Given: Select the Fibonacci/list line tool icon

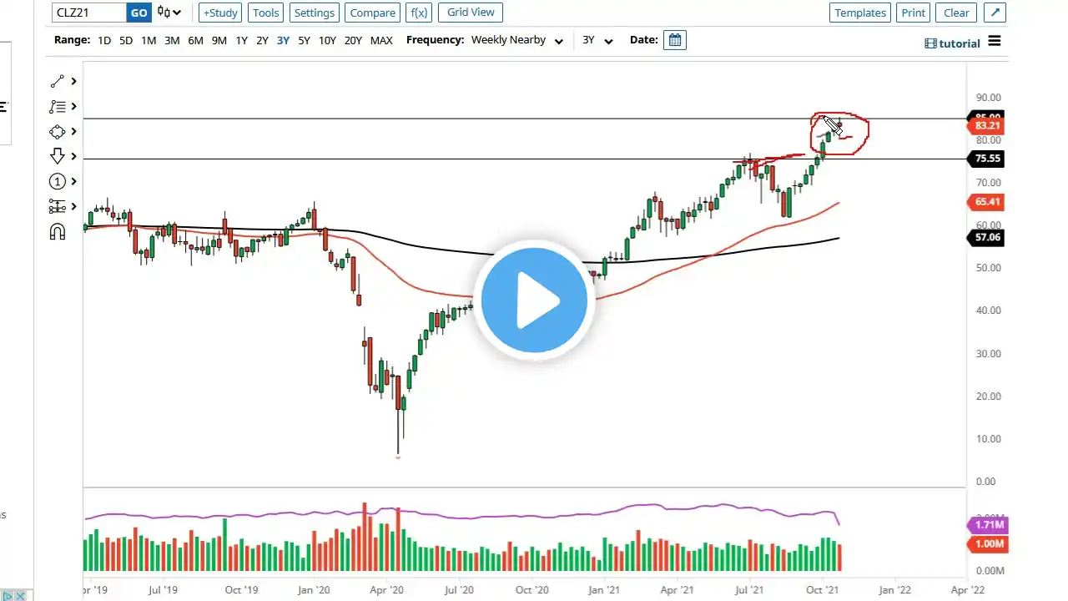Looking at the screenshot, I should pyautogui.click(x=57, y=106).
